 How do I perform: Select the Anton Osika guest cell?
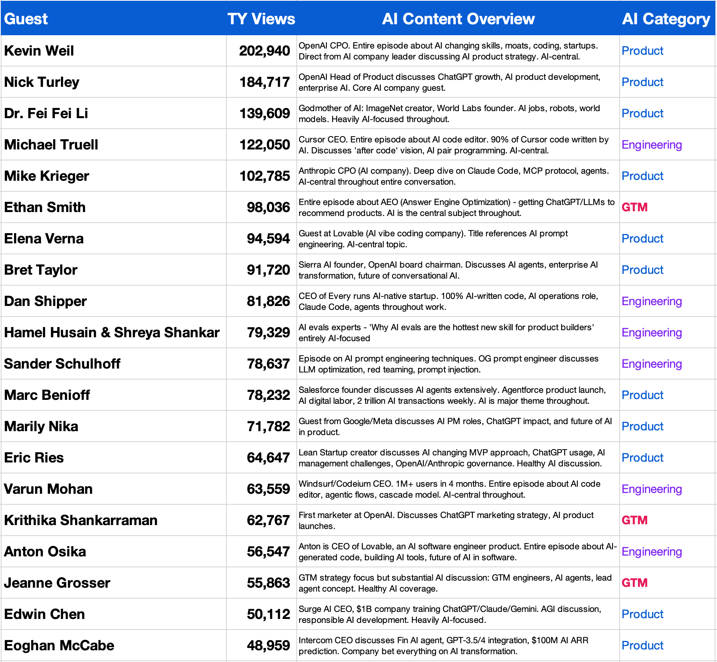113,552
